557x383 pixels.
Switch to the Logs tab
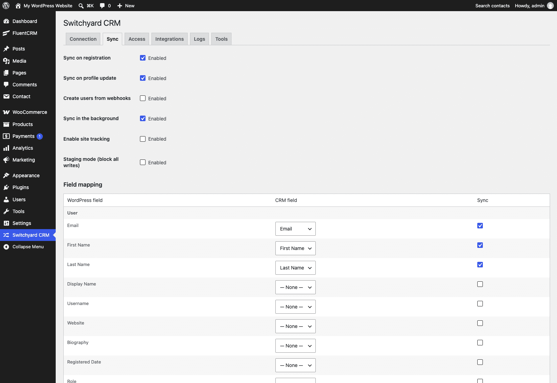tap(199, 39)
